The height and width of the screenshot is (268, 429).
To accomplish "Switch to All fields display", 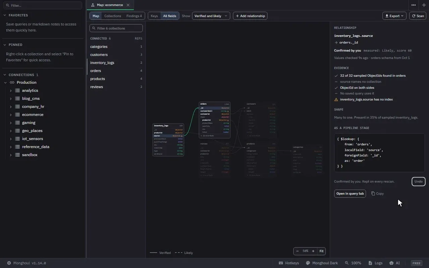I will click(170, 16).
